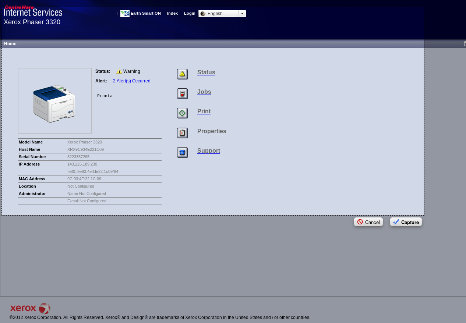Viewport: 466px width, 323px height.
Task: Toggle Earth Smart ON text link
Action: click(146, 13)
